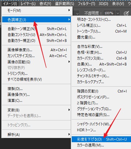Choose 自動トーン補正(N)
This screenshot has width=131, height=149.
pos(36,29)
